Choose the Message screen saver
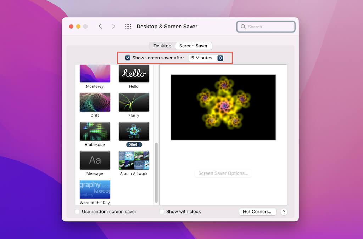363x239 pixels. pos(95,160)
